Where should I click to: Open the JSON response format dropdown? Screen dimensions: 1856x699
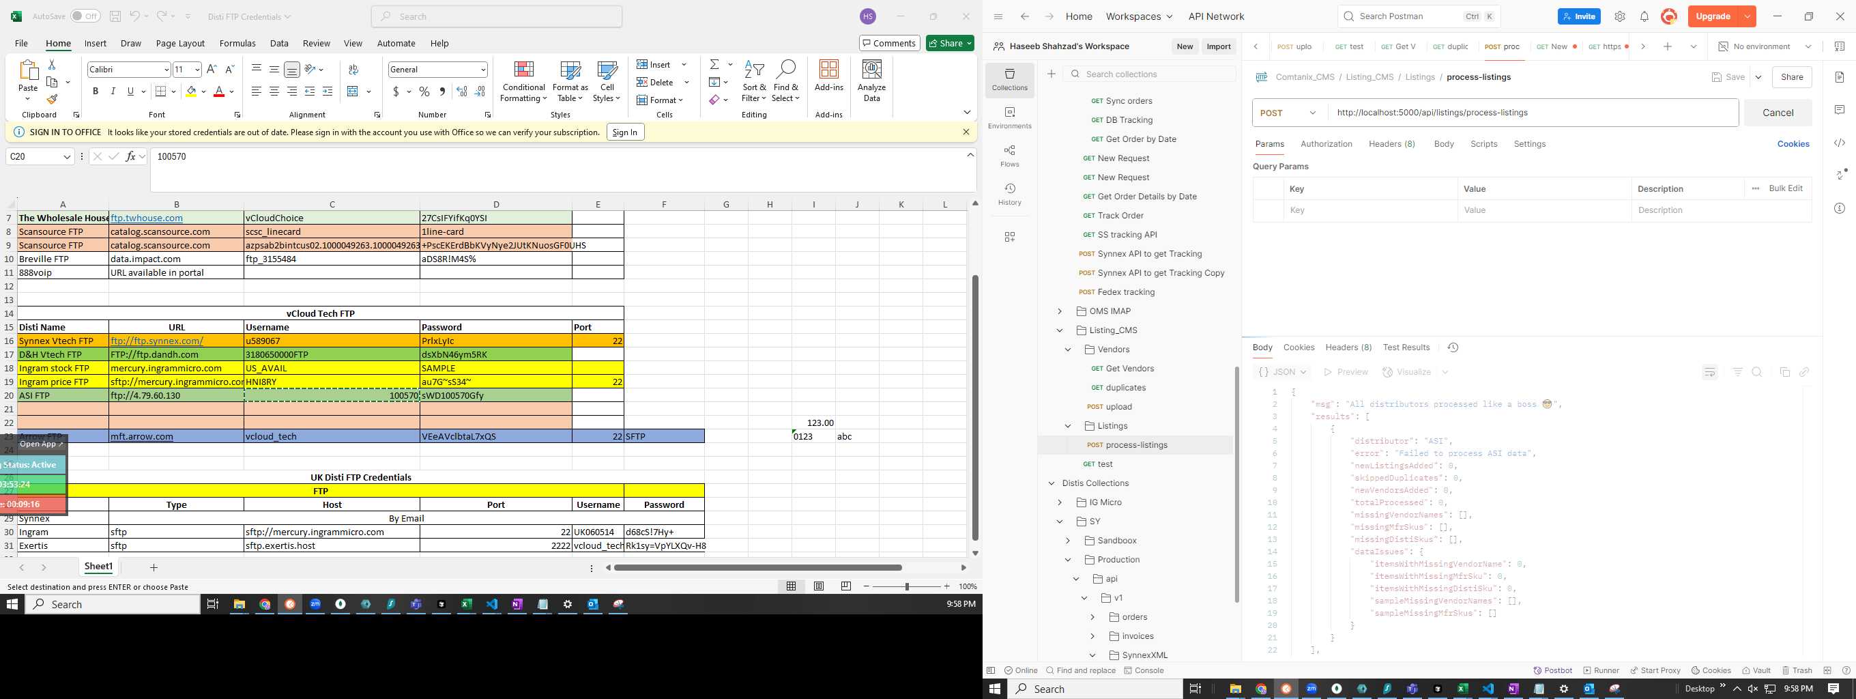click(x=1281, y=372)
